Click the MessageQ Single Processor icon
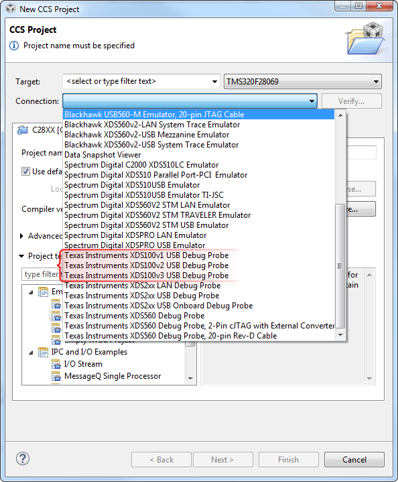 pos(56,377)
